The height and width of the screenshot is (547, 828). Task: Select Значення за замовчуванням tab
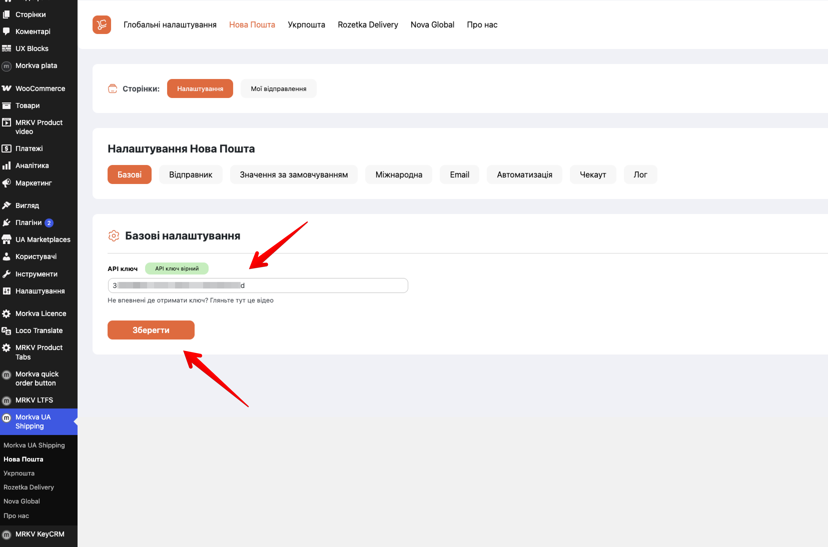(x=294, y=174)
